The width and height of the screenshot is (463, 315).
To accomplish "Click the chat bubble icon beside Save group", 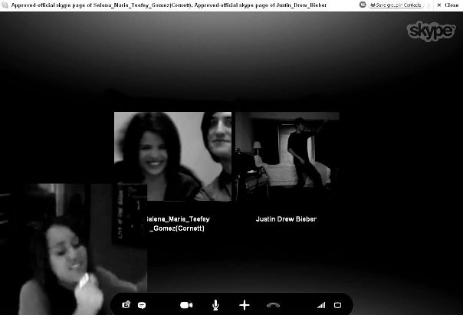I will [363, 5].
